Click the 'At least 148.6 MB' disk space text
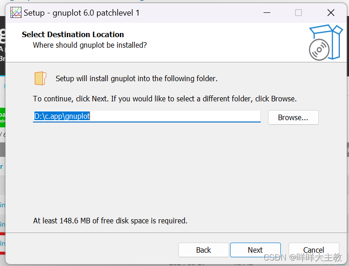Image resolution: width=349 pixels, height=266 pixels. point(110,221)
